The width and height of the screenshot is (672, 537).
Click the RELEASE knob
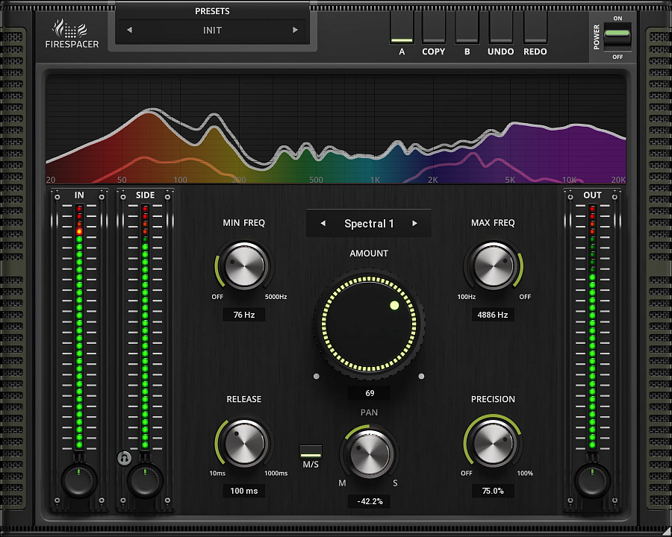tap(244, 443)
